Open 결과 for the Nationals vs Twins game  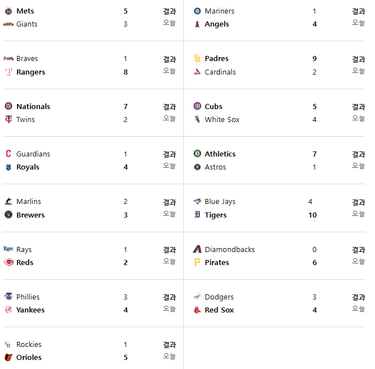170,107
